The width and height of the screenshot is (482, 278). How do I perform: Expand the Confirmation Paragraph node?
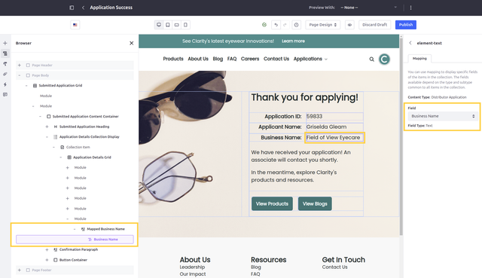click(47, 249)
